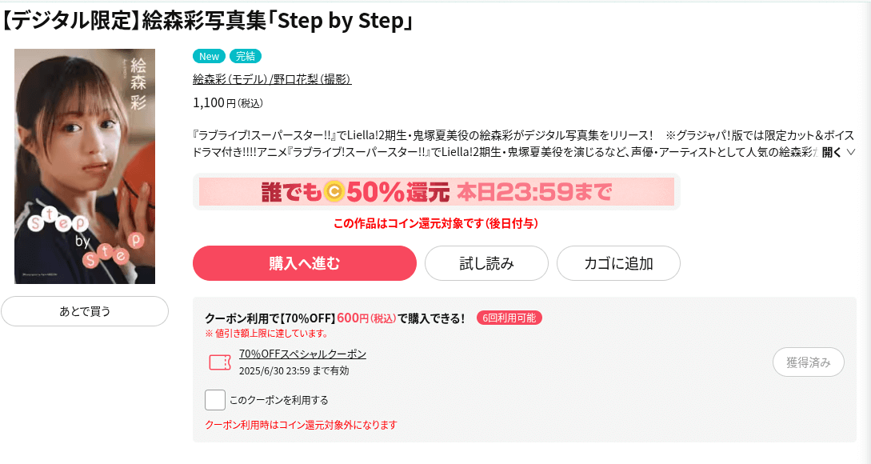Open the 絵森彩(モデル) author link
Viewport: 871px width, 464px height.
[230, 79]
